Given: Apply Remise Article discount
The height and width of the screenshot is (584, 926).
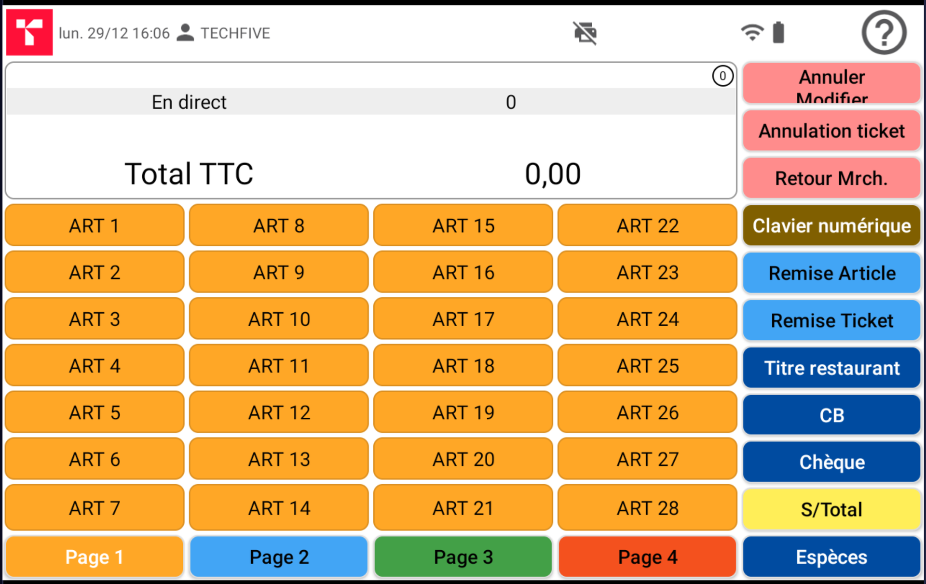Looking at the screenshot, I should pos(831,273).
